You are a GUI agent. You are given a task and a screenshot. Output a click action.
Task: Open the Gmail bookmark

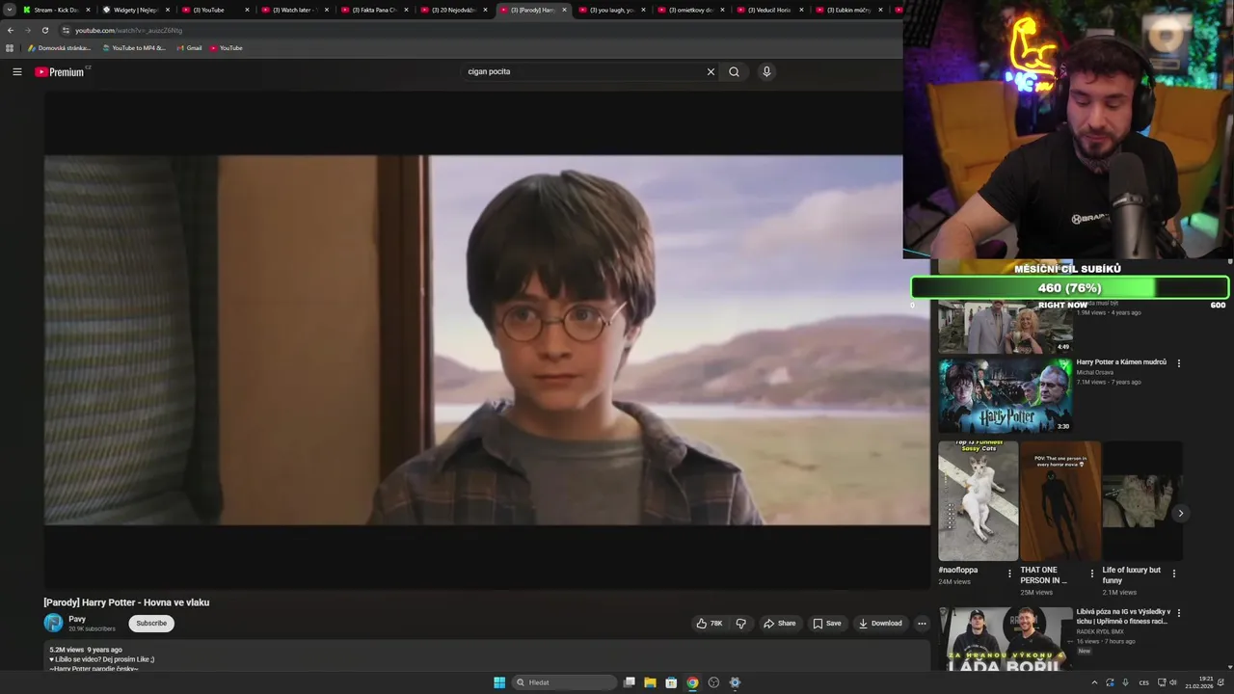point(190,48)
